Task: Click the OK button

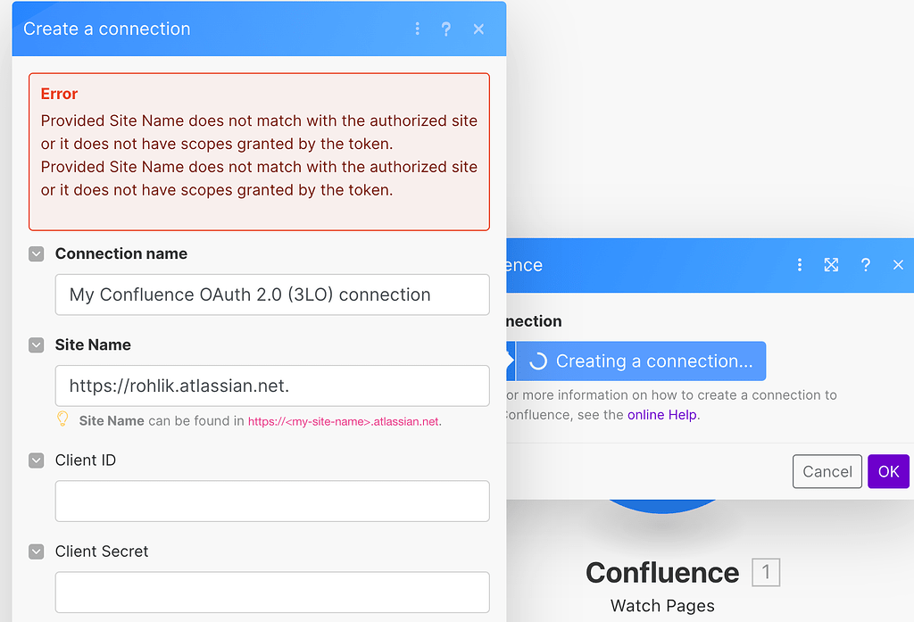Action: click(x=888, y=471)
